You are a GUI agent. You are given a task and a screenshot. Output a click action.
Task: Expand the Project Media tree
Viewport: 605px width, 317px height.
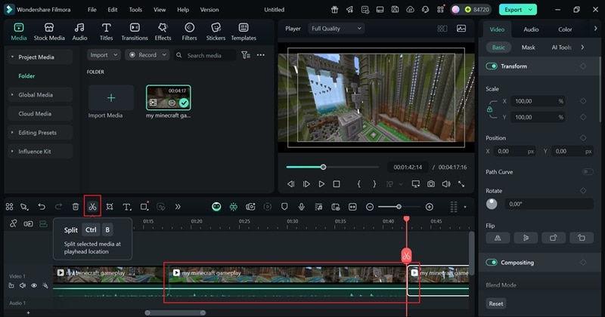12,57
